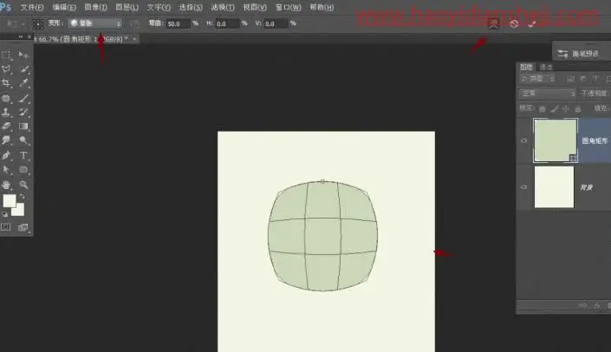611x352 pixels.
Task: Click the Bend value field showing 50.0
Action: click(178, 23)
